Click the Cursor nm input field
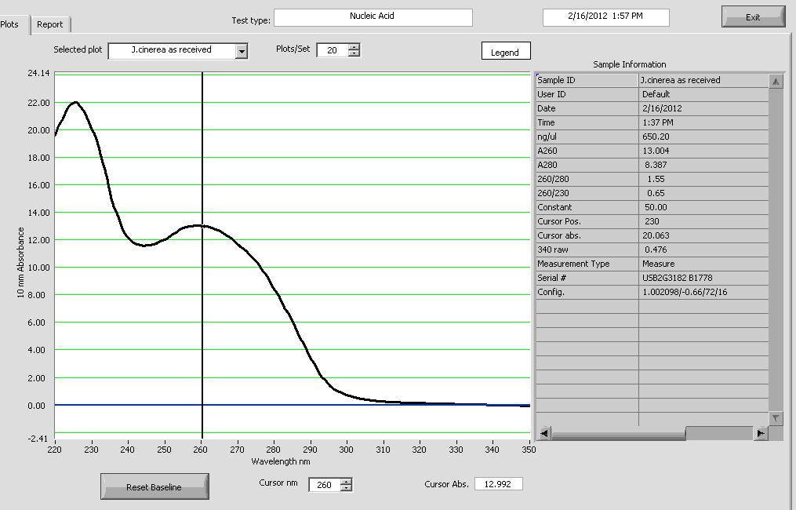This screenshot has width=796, height=510. (325, 485)
